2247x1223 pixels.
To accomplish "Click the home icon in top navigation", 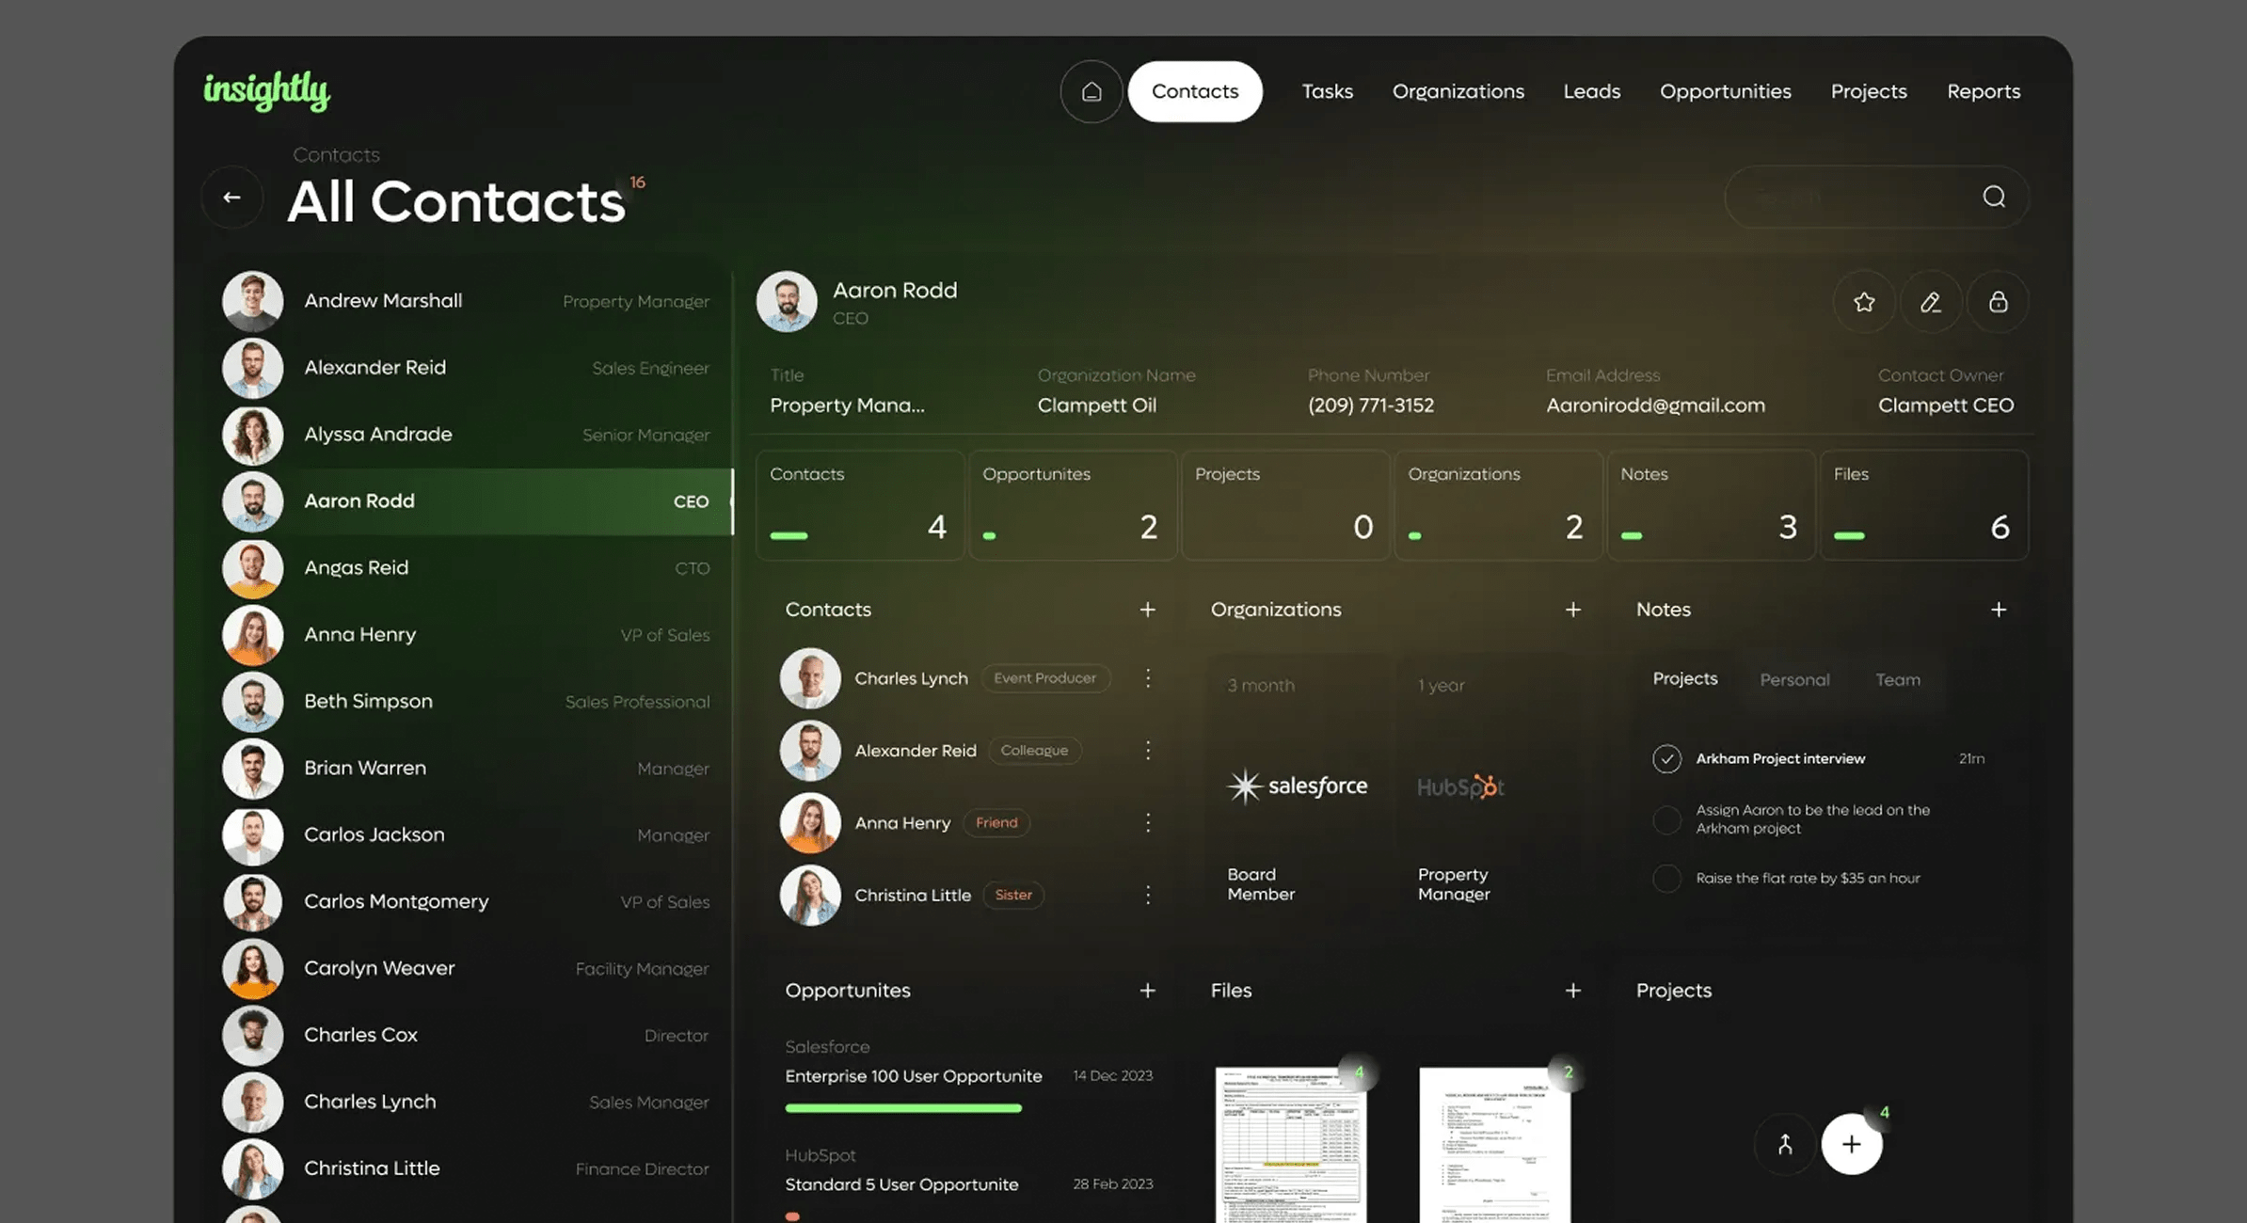I will coord(1091,91).
